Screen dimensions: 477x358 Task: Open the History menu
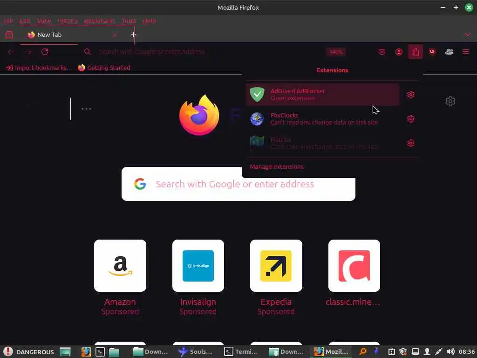tap(68, 21)
